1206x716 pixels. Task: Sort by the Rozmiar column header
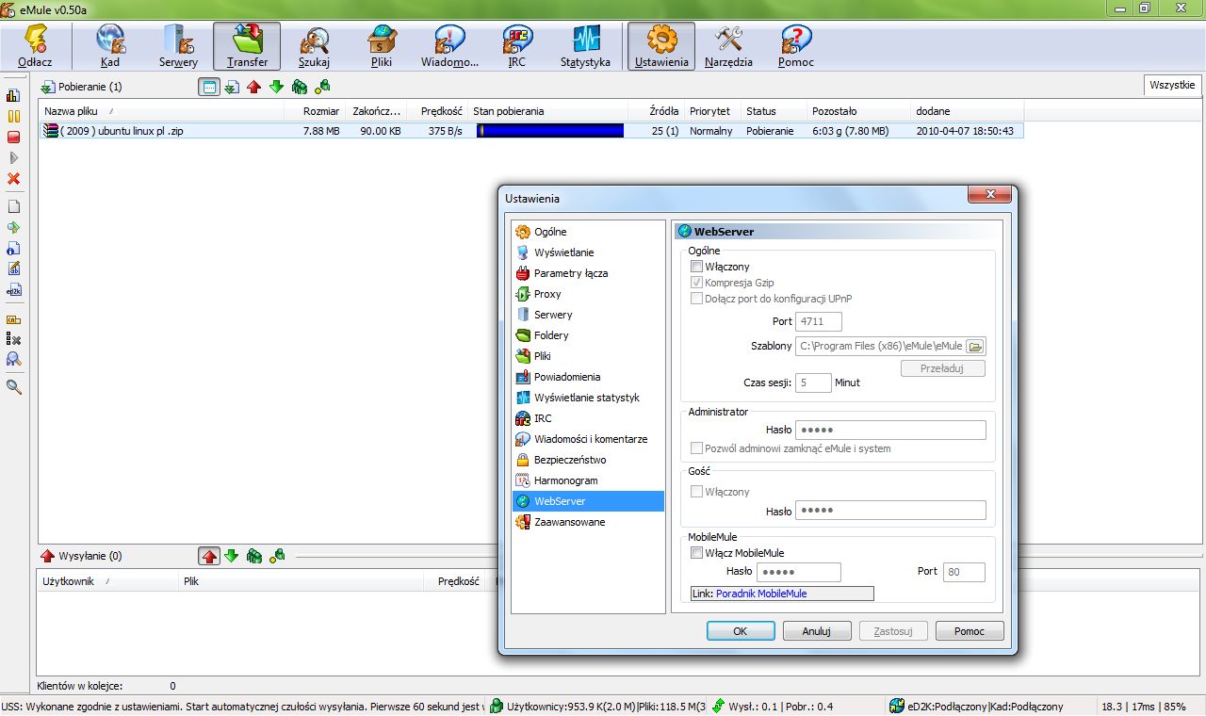[316, 111]
